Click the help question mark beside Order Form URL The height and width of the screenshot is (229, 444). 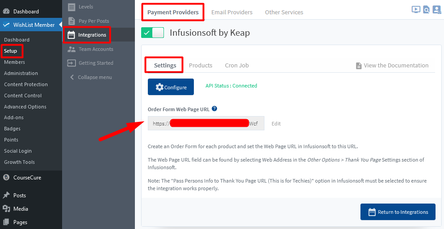click(214, 108)
